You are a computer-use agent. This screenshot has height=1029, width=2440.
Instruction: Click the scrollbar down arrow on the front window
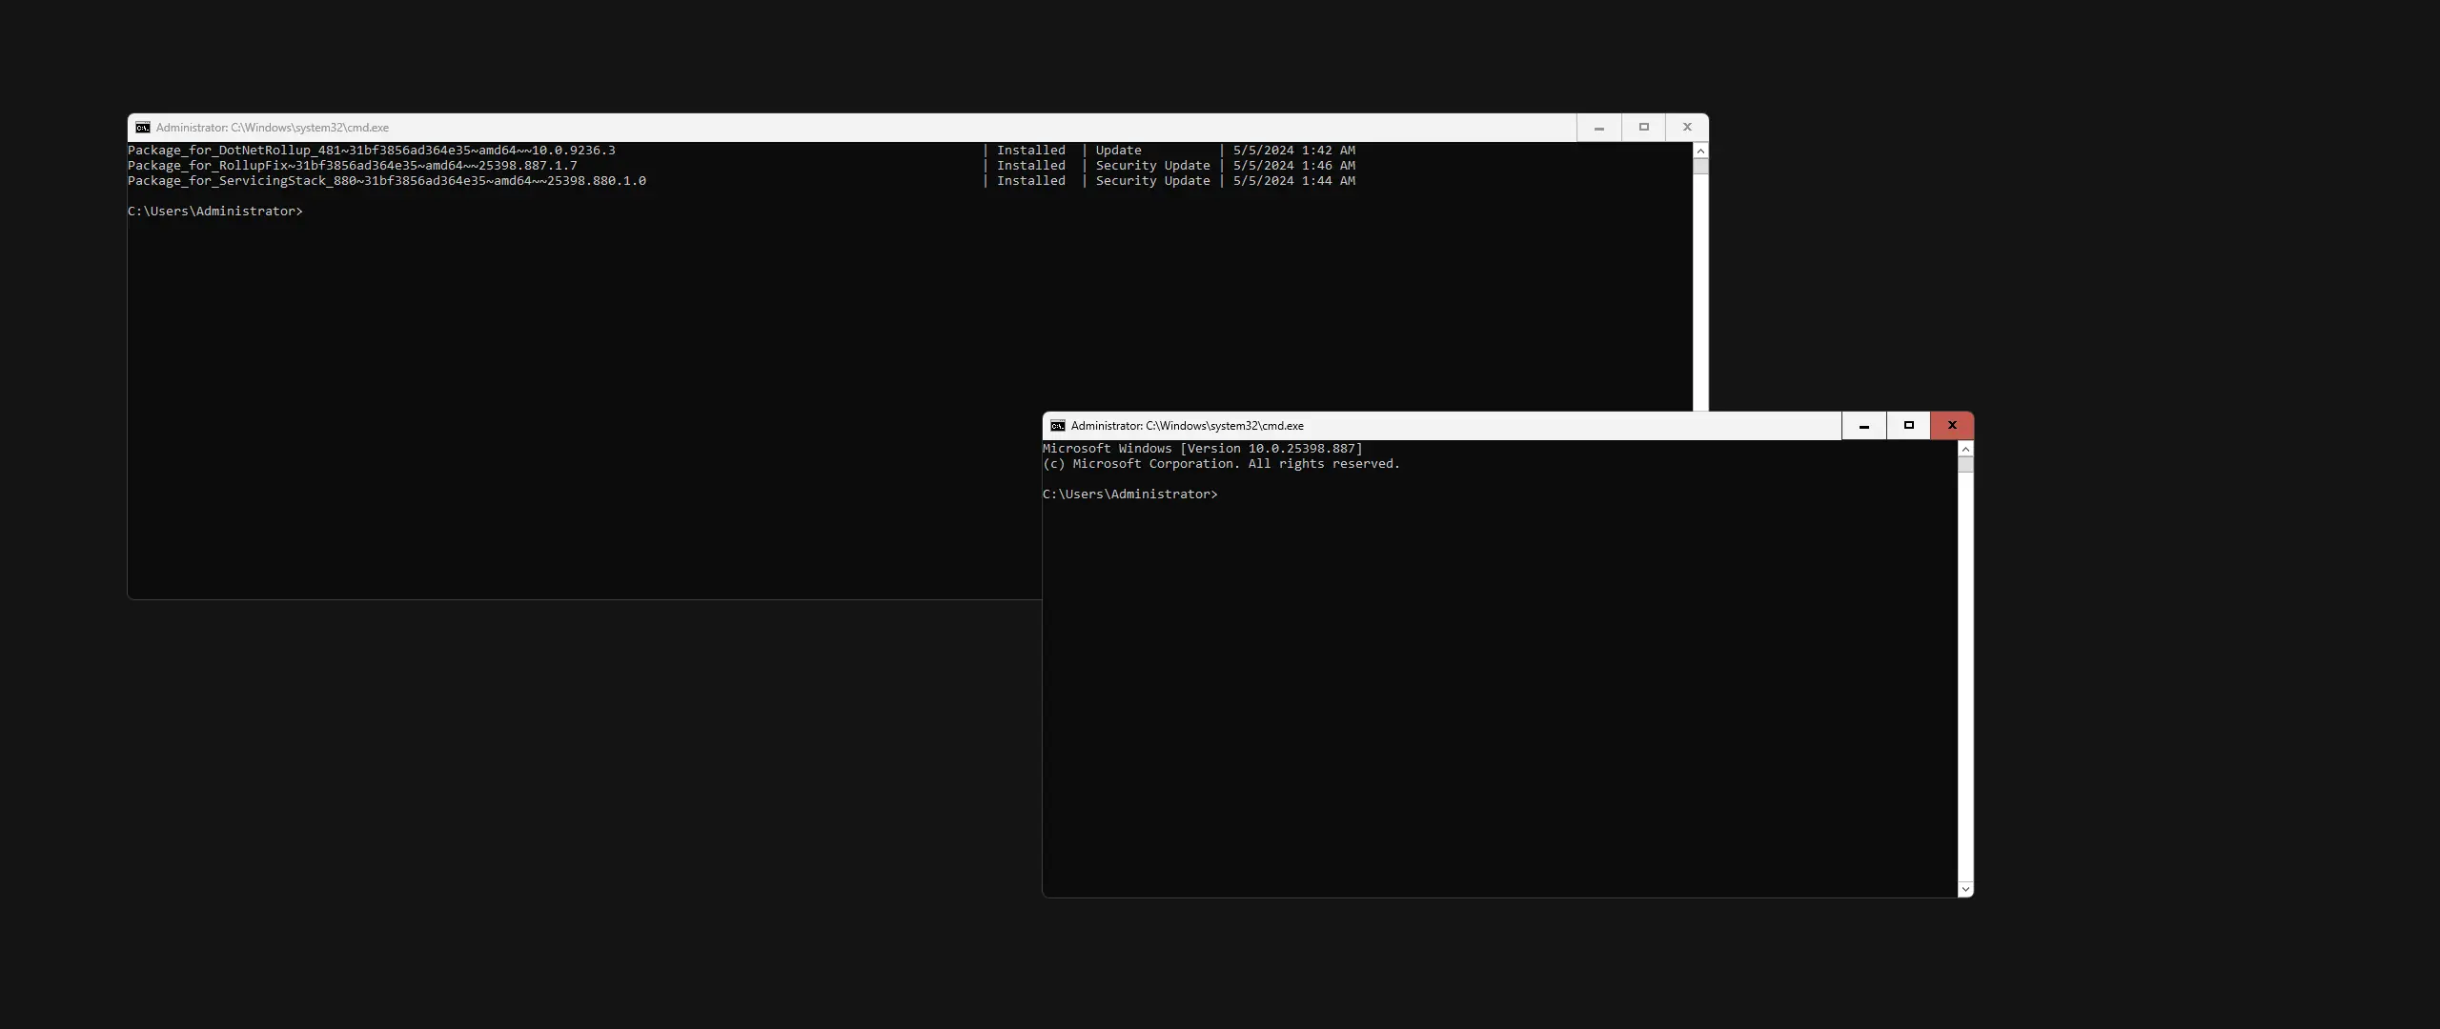pos(1965,888)
